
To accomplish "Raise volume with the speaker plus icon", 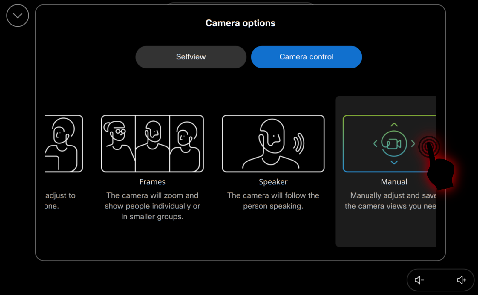I will click(461, 280).
